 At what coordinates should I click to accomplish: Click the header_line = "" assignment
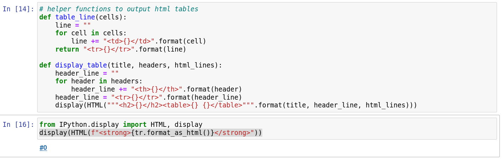(87, 73)
